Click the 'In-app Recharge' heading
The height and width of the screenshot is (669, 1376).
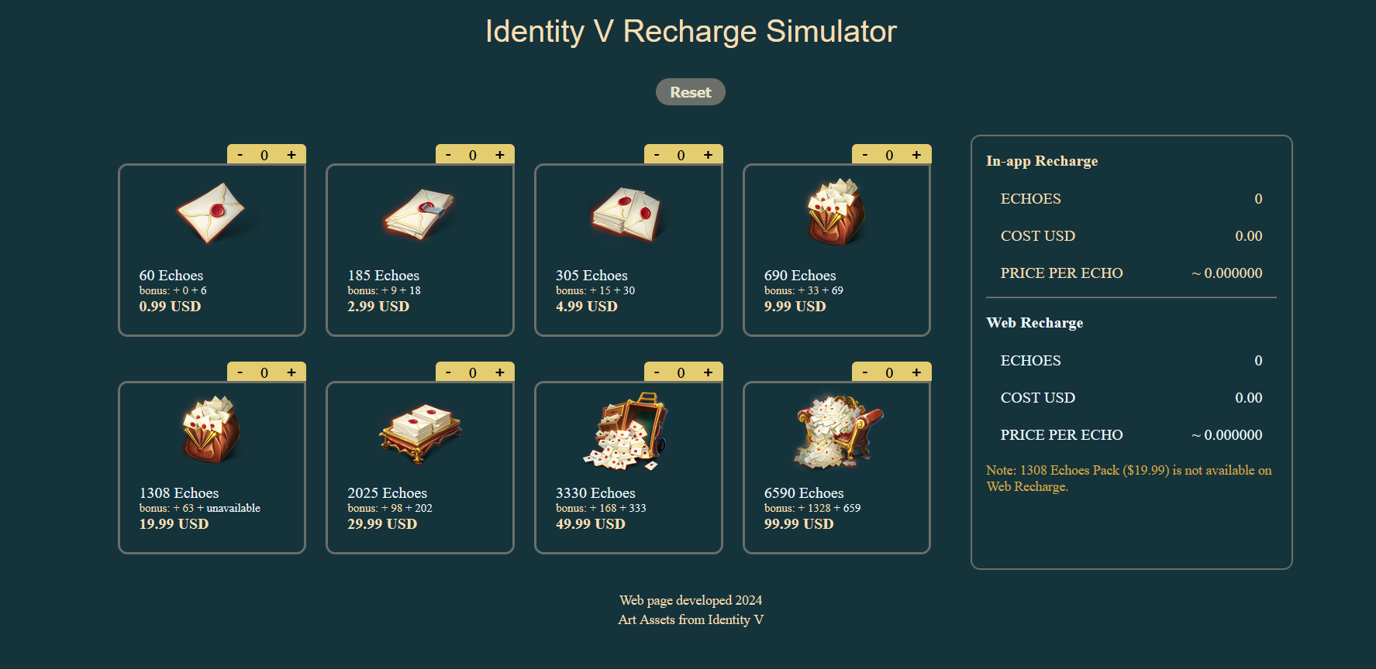click(1042, 161)
